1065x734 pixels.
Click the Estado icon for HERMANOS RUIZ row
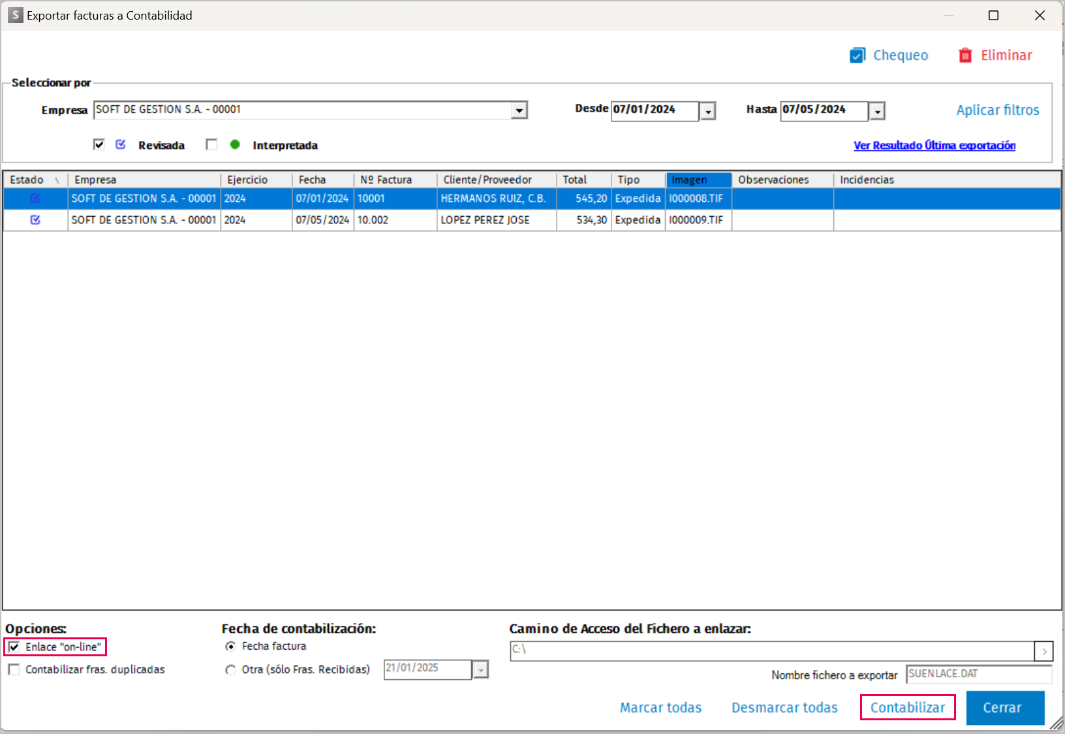[35, 199]
